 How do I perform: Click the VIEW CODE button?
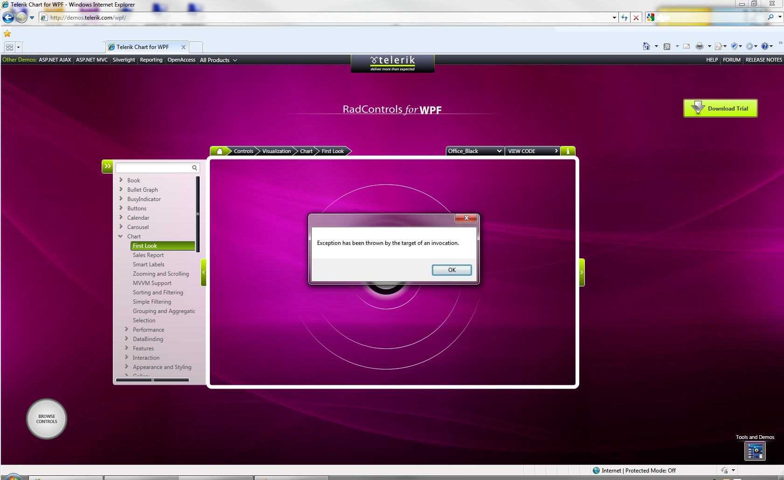(x=533, y=151)
